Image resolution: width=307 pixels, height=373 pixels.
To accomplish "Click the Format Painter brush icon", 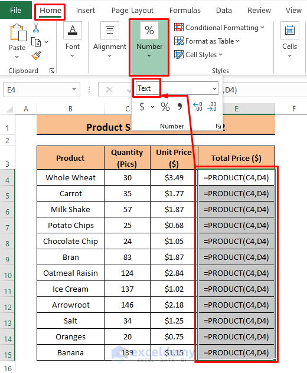I will (x=36, y=55).
